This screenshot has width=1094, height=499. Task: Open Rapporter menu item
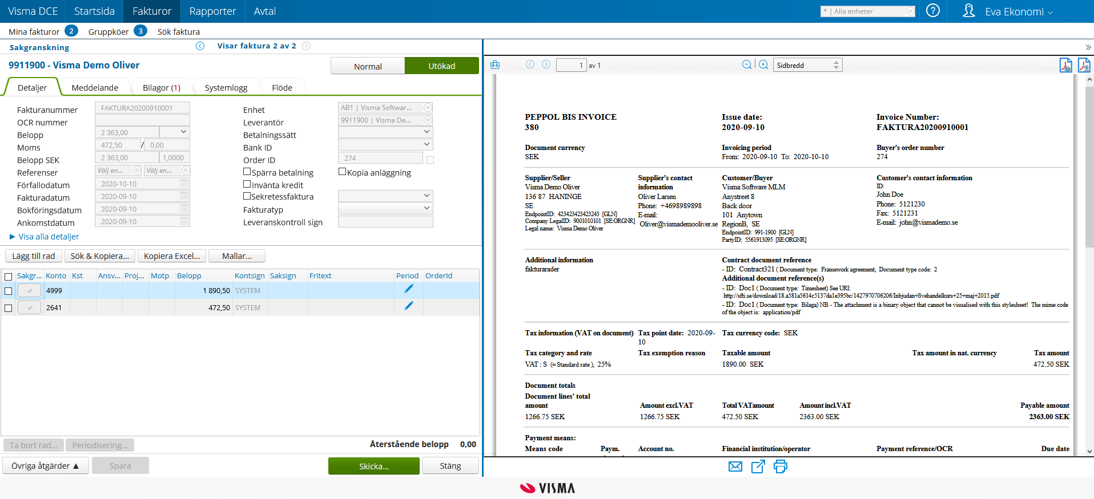click(x=212, y=11)
